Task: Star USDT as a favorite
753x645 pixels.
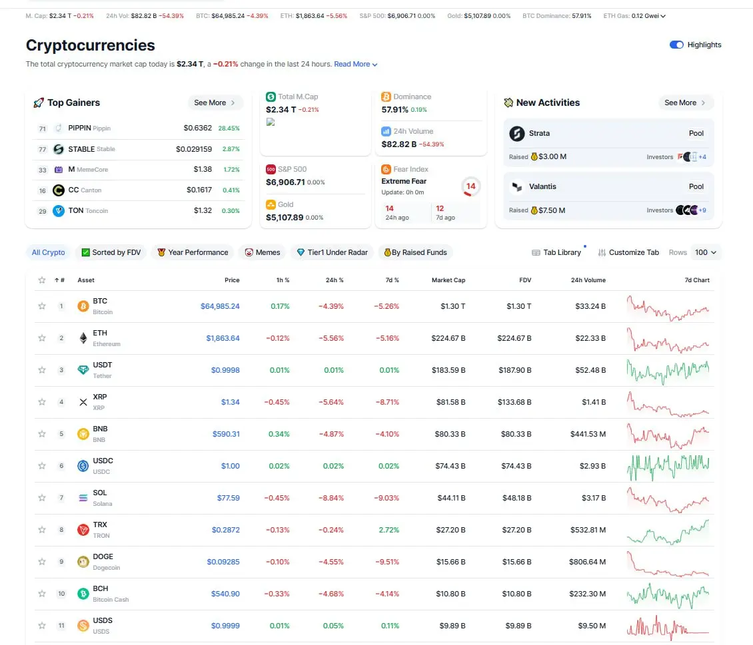Action: 42,369
